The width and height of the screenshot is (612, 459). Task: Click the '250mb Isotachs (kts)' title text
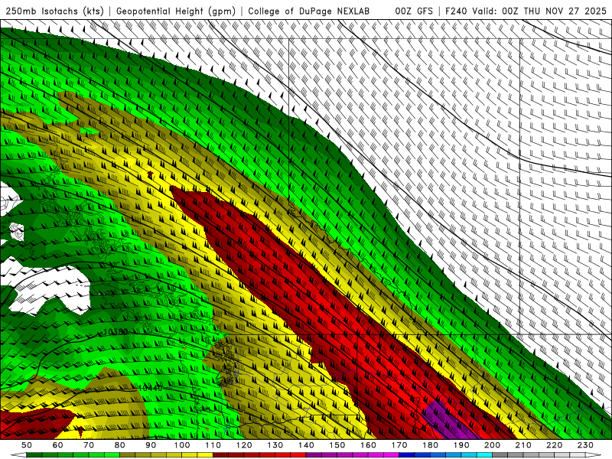pos(55,11)
